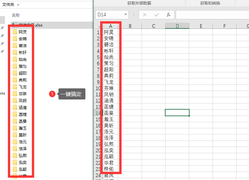Select column D header
This screenshot has width=249, height=180.
point(177,26)
